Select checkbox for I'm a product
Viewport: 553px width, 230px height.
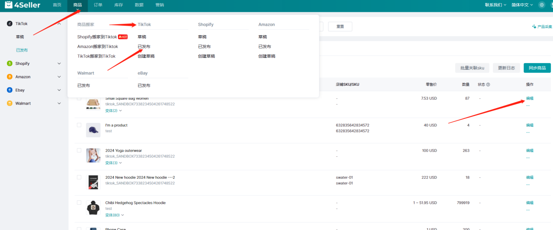79,125
